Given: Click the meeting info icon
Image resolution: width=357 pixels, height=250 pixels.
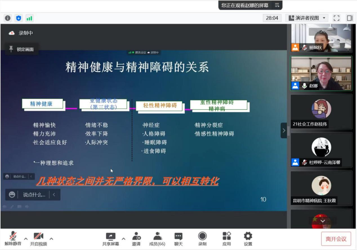Looking at the screenshot, I should (x=8, y=18).
